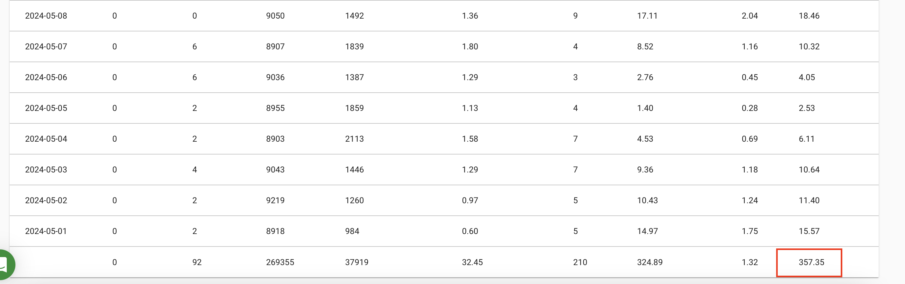Select the 984 cell in 2024-05-01 row
The width and height of the screenshot is (905, 284).
(x=352, y=231)
